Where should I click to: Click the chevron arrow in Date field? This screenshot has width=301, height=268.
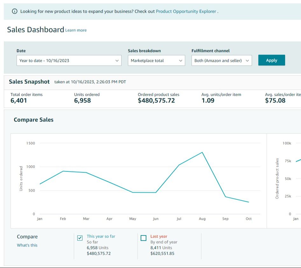[x=117, y=61]
